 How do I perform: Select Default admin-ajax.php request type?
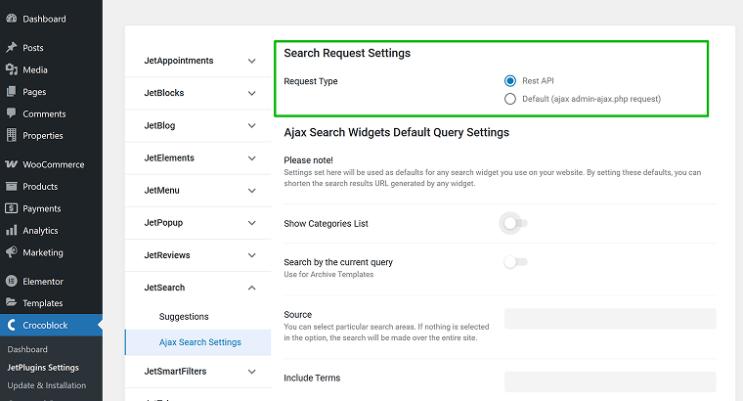(510, 99)
